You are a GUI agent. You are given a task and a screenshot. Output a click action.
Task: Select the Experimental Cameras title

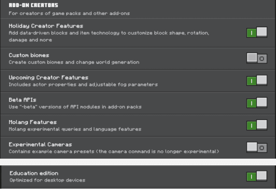coord(40,144)
